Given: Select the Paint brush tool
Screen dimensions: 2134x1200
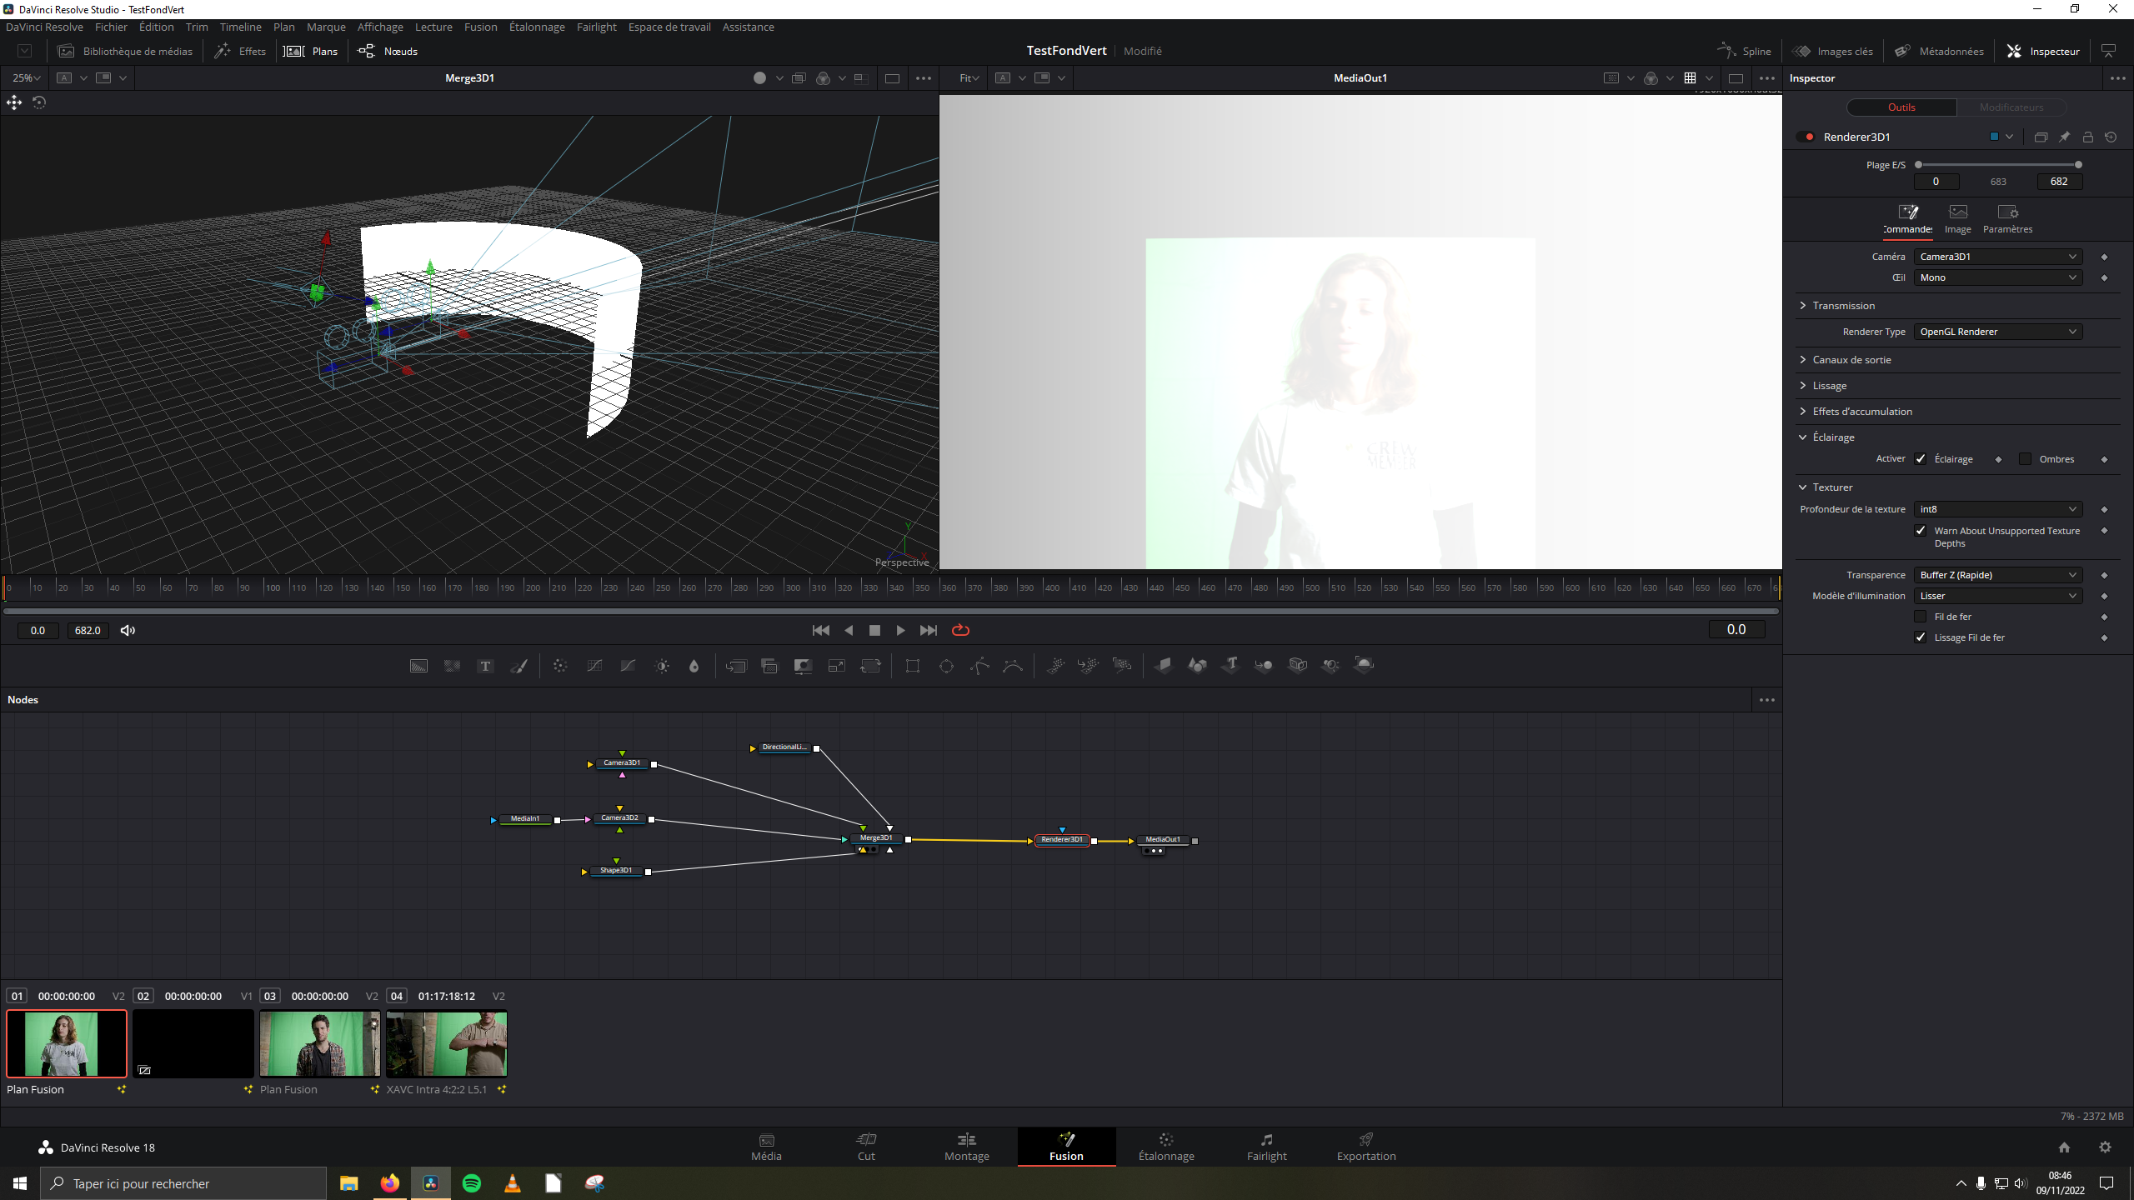Looking at the screenshot, I should [518, 666].
